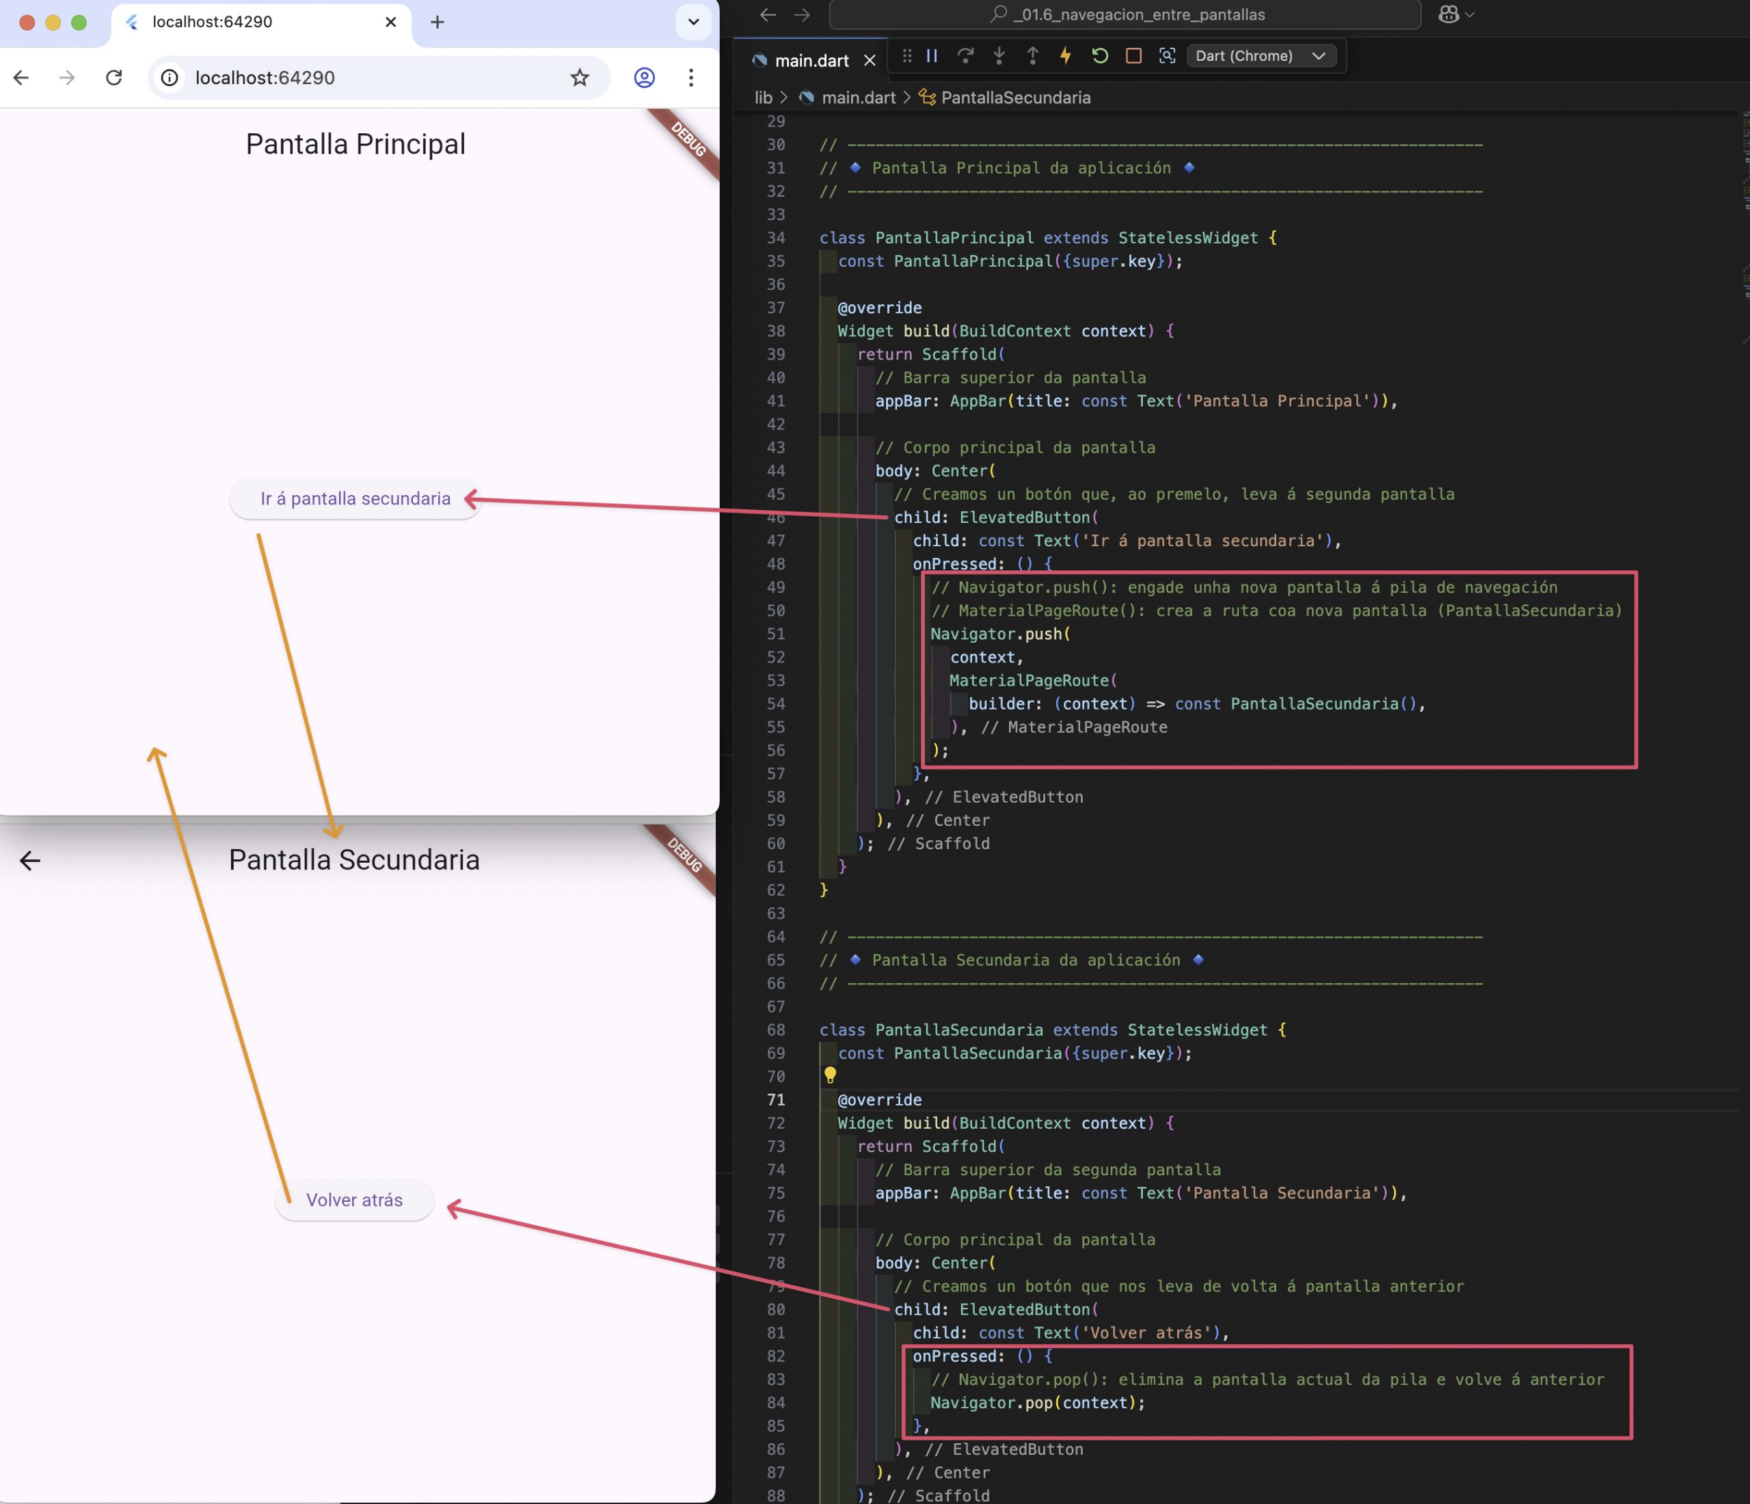1750x1504 pixels.
Task: Pause the debug session
Action: [932, 56]
